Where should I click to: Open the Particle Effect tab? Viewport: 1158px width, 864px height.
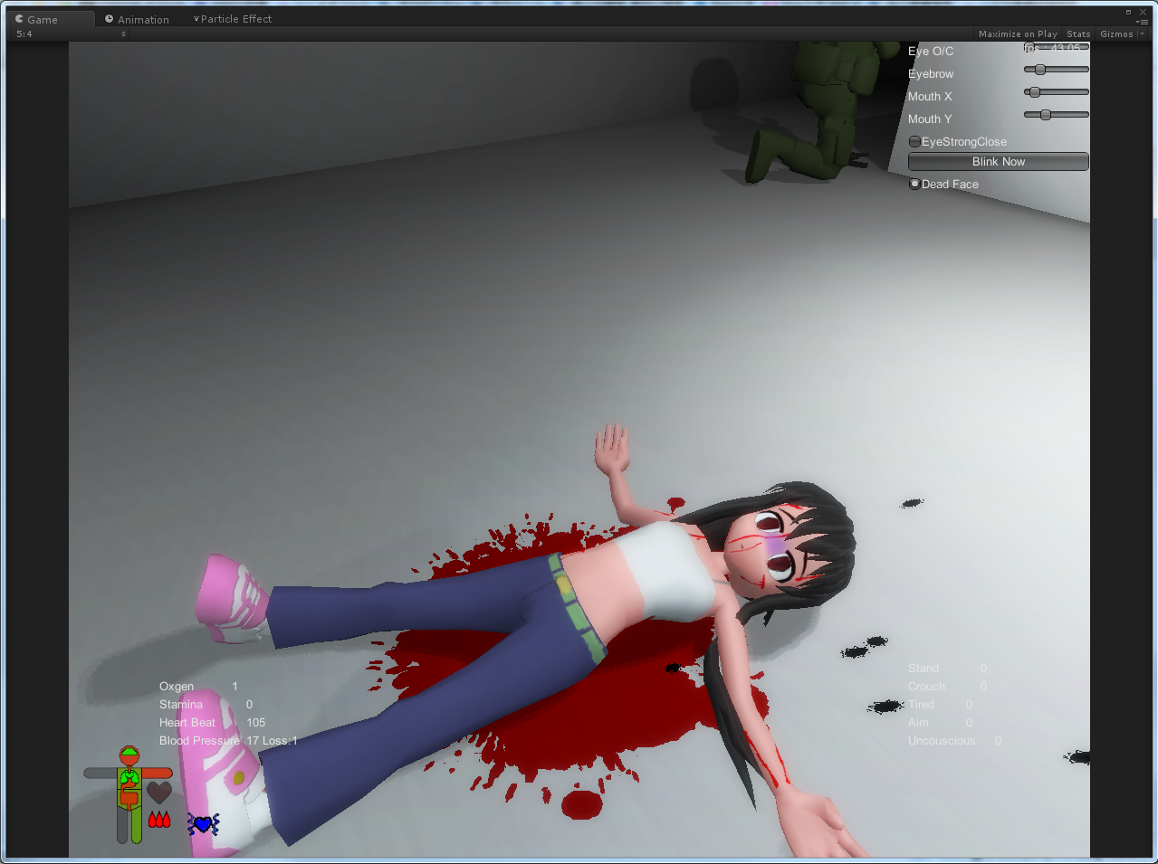(233, 19)
